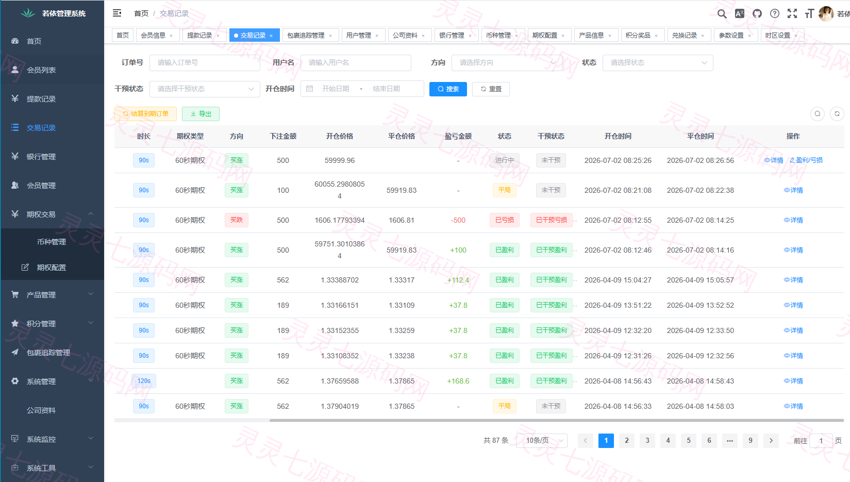Expand the 积分管理 sidebar group
The height and width of the screenshot is (482, 850).
point(52,324)
